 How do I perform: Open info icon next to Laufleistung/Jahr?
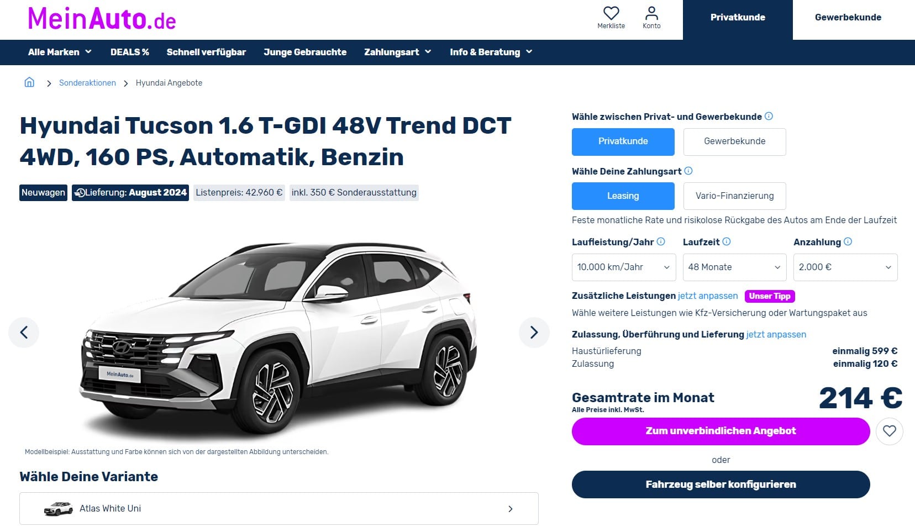(661, 241)
